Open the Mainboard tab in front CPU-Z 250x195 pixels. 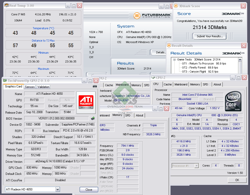181,84
